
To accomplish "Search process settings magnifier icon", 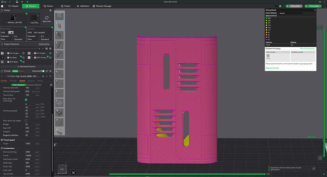I will (x=50, y=76).
